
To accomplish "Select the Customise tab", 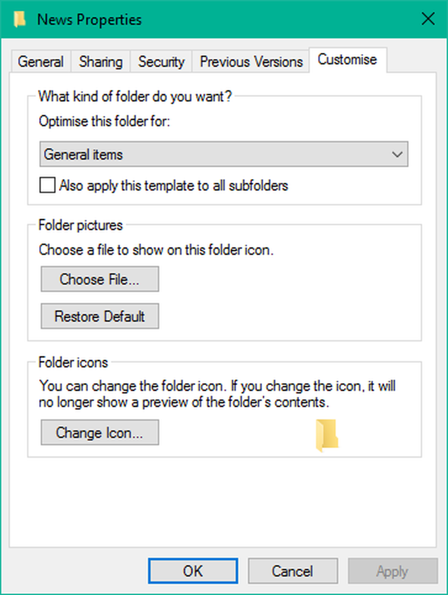I will pyautogui.click(x=348, y=59).
